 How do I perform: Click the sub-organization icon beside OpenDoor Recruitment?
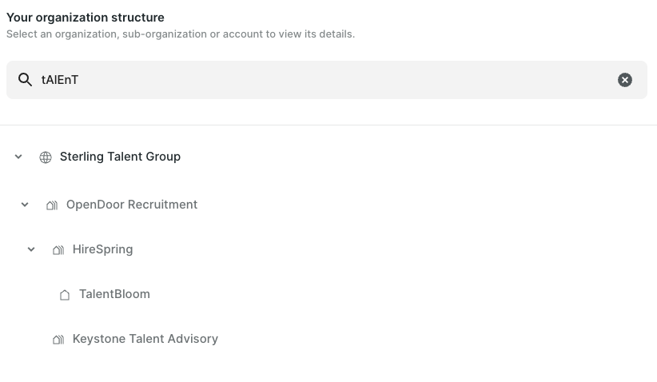pos(52,205)
